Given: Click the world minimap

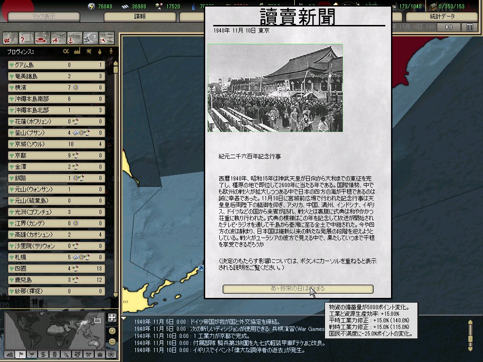Looking at the screenshot, I should [55, 331].
